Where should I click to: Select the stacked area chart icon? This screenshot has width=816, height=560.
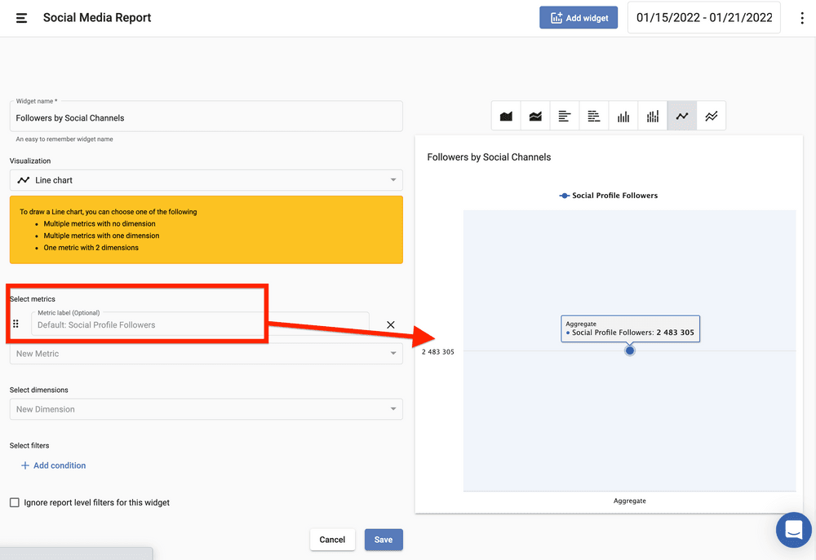pos(535,117)
